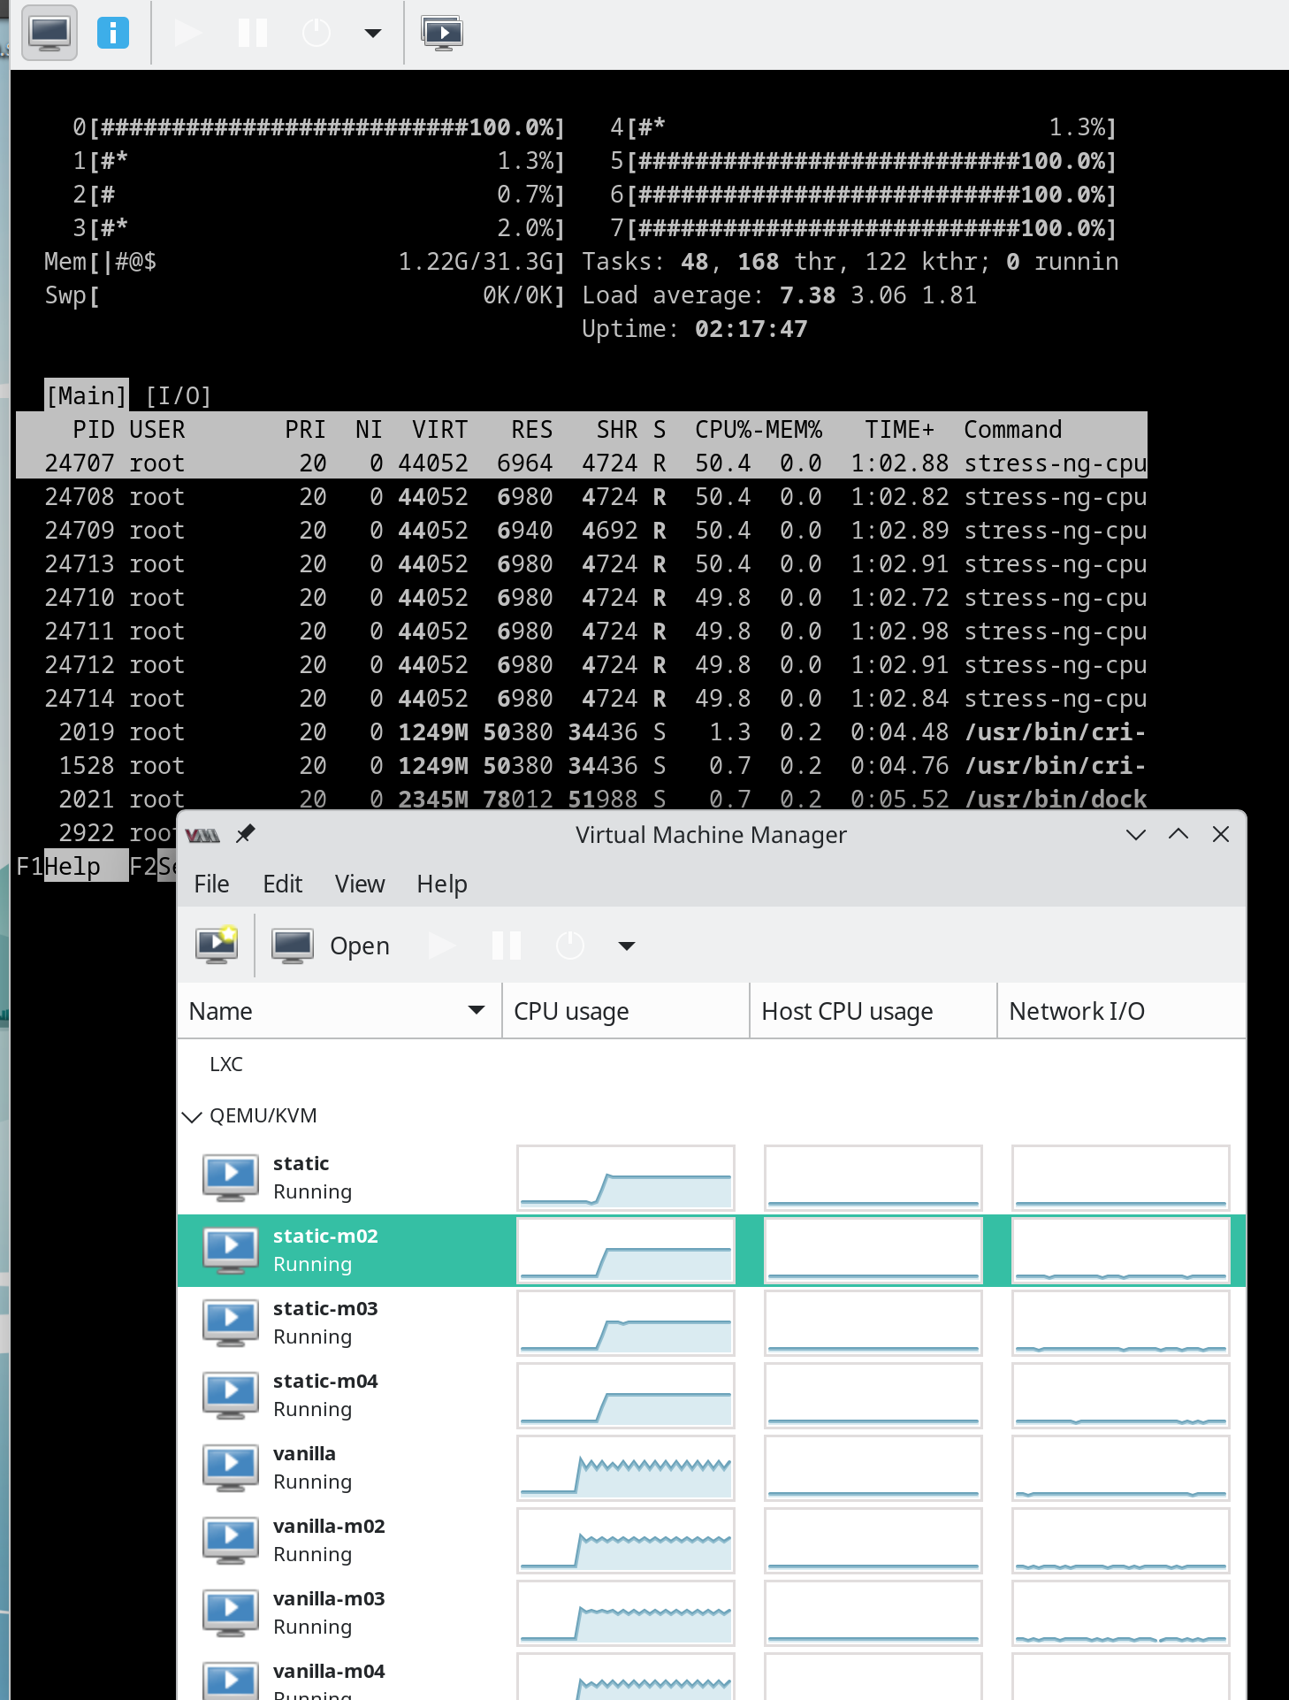Click static CPU usage graph
Viewport: 1289px width, 1700px height.
coord(626,1178)
